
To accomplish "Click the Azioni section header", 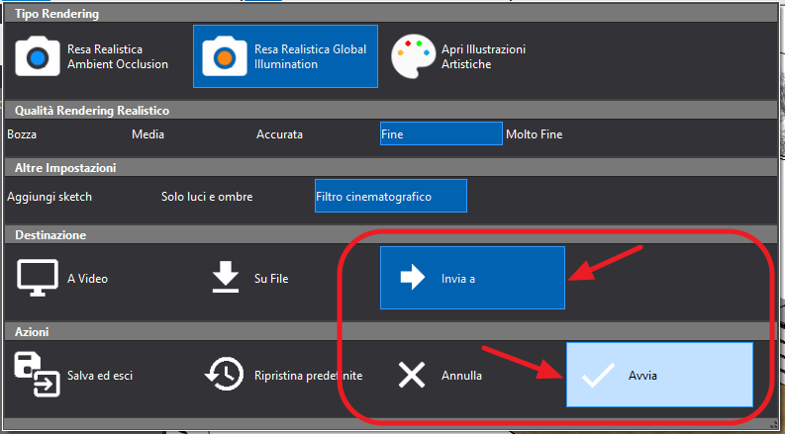I will tap(391, 331).
